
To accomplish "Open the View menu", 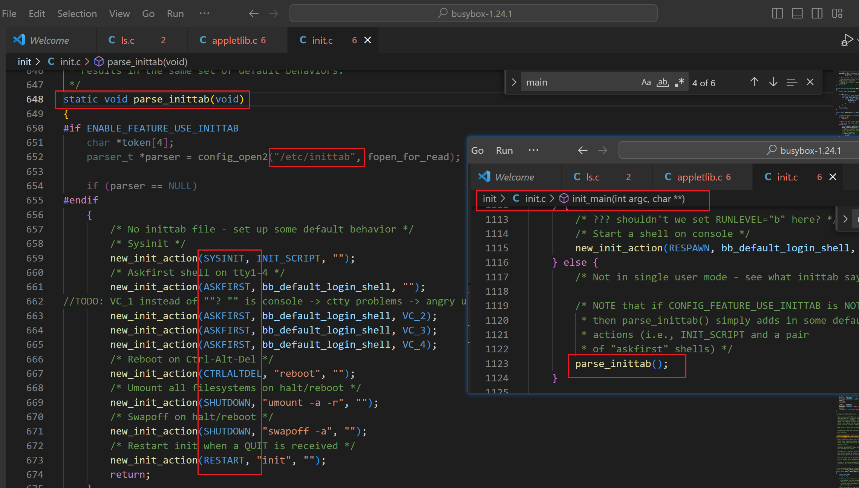I will point(119,14).
